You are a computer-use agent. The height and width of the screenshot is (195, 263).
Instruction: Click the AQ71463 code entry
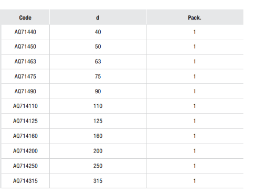(25, 61)
